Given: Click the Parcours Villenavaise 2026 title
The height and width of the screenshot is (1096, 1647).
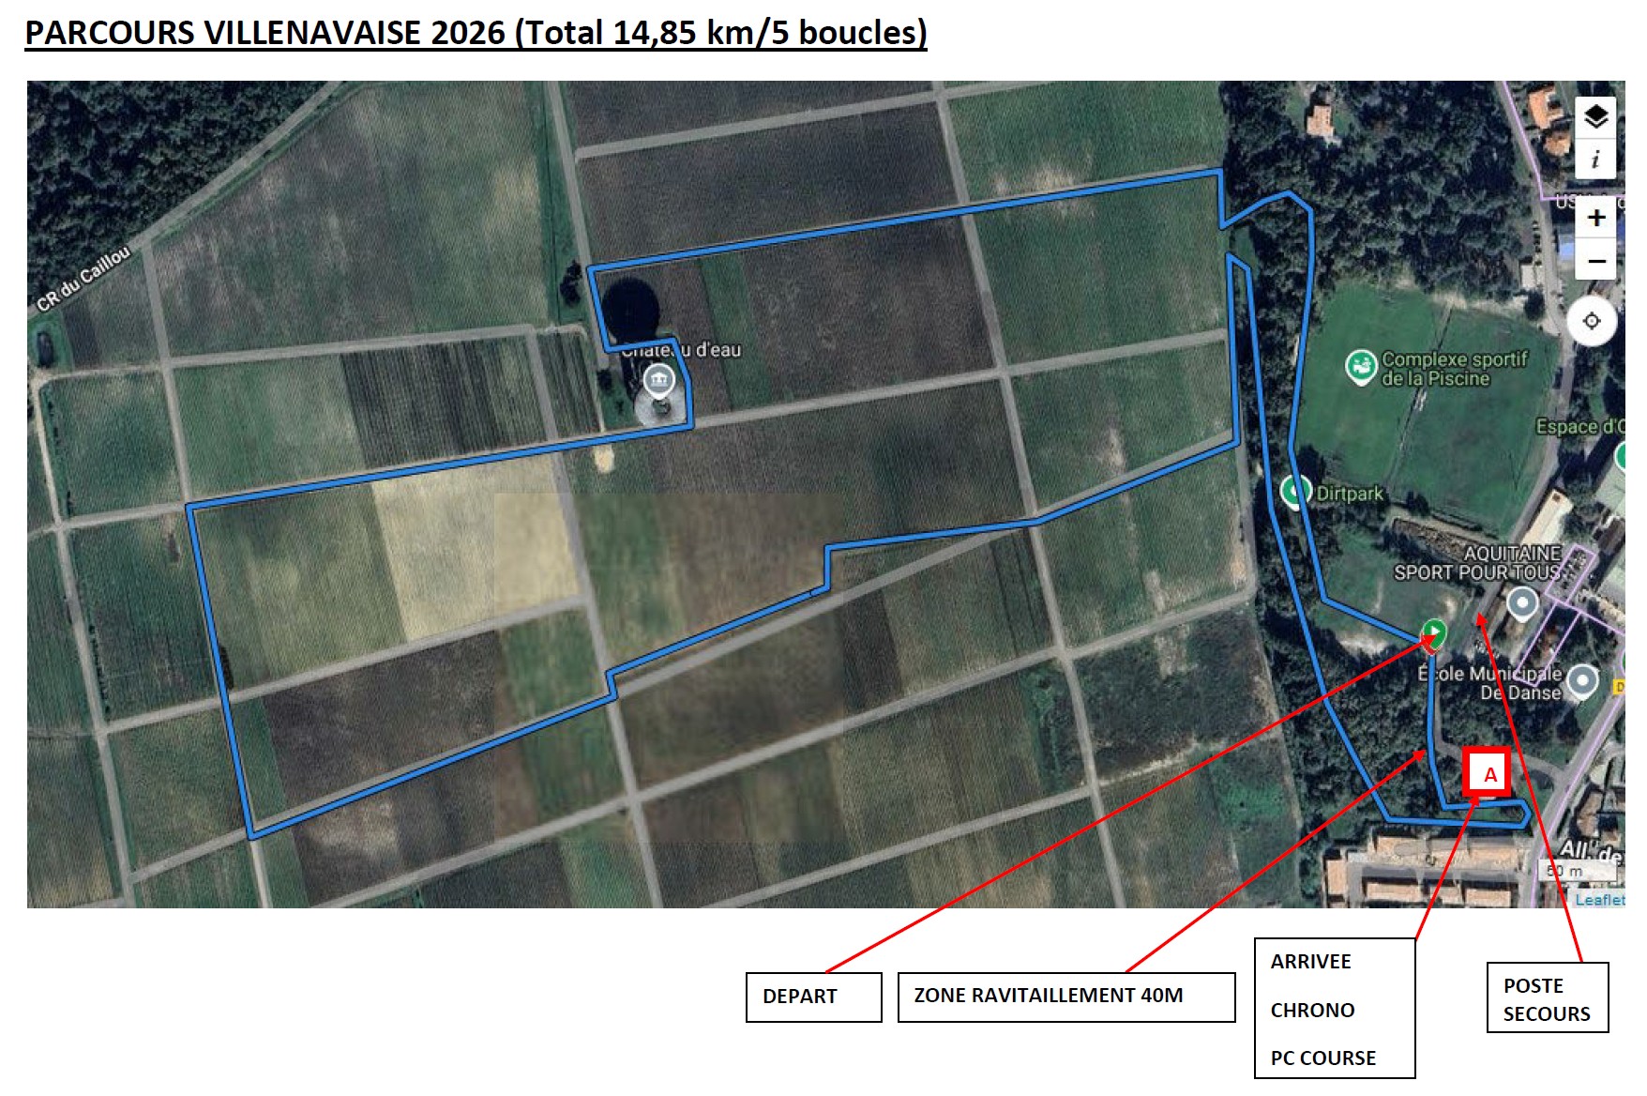Looking at the screenshot, I should coord(476,33).
